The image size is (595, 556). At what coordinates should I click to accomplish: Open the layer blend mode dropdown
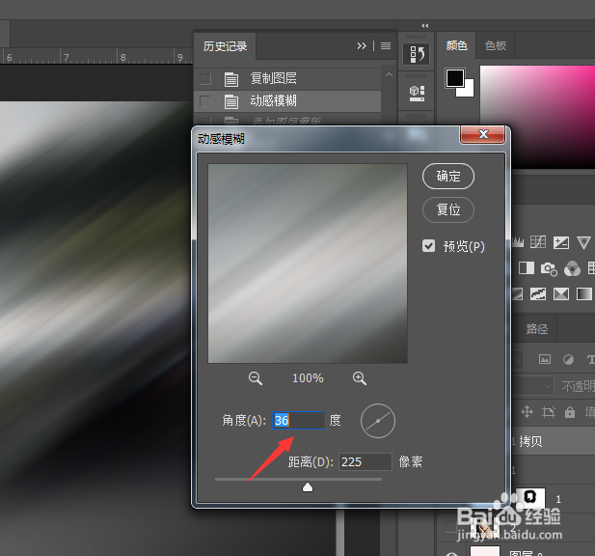coord(532,386)
